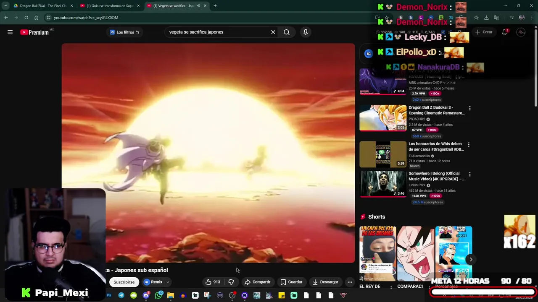Like the video with 913 likes
The height and width of the screenshot is (302, 538).
213,282
